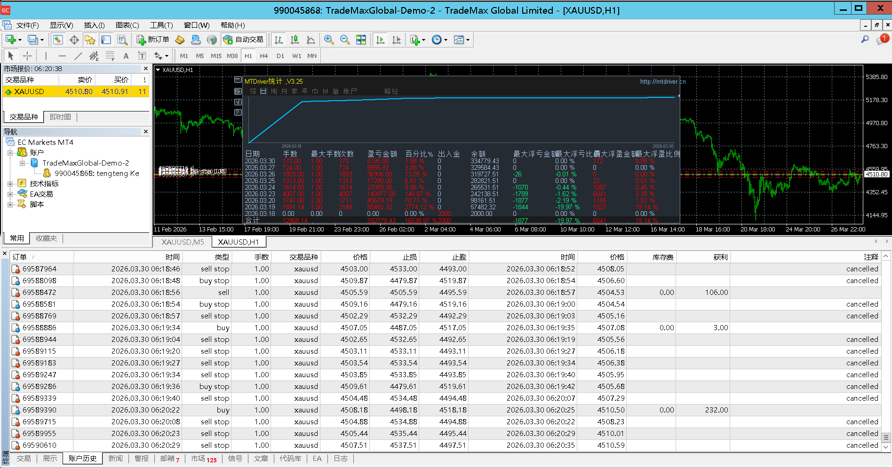Screen dimensions: 892x468
Task: Open the 图表(C) menu
Action: click(x=127, y=25)
